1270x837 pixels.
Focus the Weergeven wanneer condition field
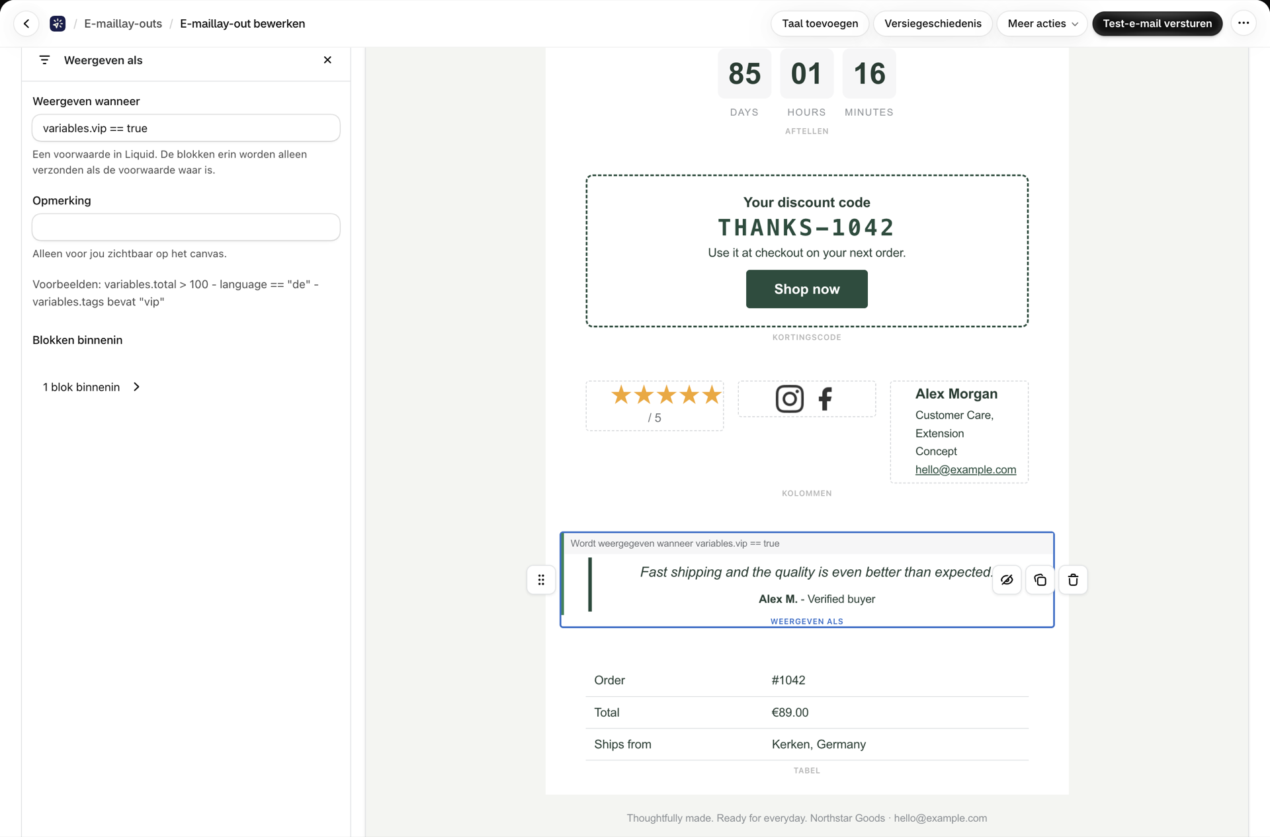tap(186, 128)
